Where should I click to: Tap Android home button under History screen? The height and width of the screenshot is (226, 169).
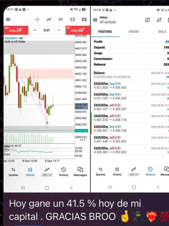click(134, 187)
